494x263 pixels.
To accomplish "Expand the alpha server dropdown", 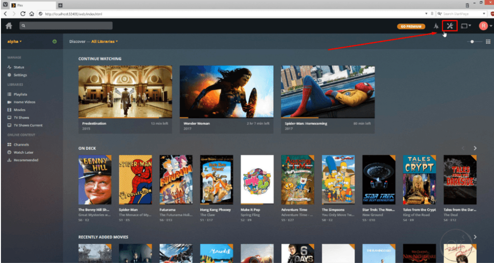I will click(14, 42).
